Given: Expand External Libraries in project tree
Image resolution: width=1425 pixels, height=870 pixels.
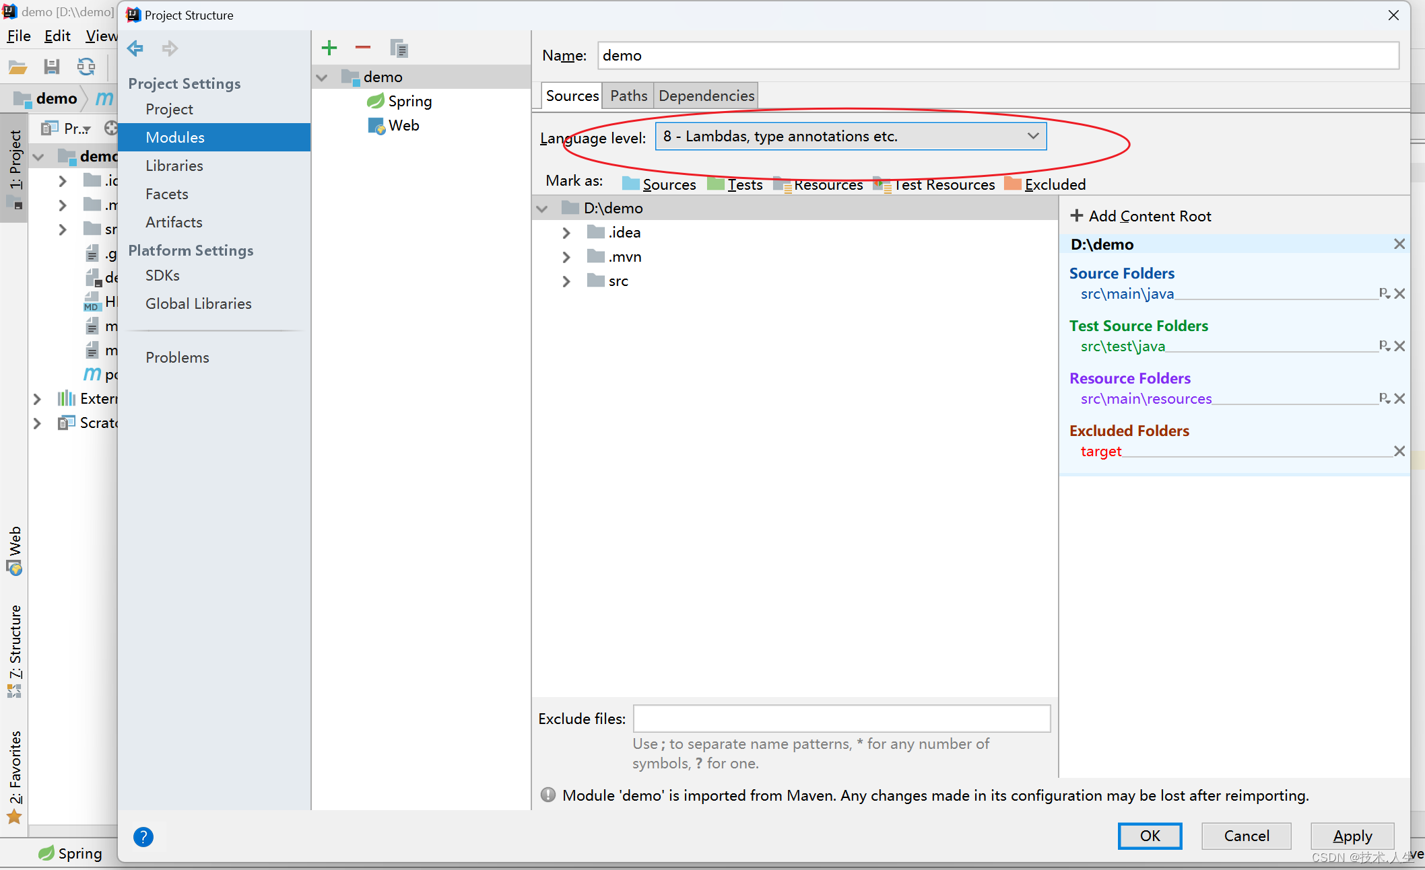Looking at the screenshot, I should click(37, 399).
